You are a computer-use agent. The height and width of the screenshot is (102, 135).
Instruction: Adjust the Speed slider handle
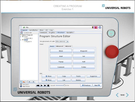click(x=64, y=85)
